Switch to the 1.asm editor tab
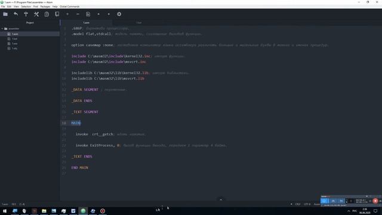 point(86,23)
